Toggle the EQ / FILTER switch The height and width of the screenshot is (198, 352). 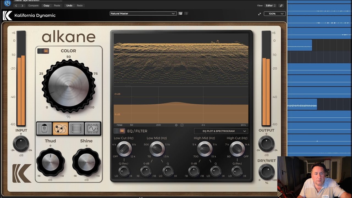(x=119, y=131)
